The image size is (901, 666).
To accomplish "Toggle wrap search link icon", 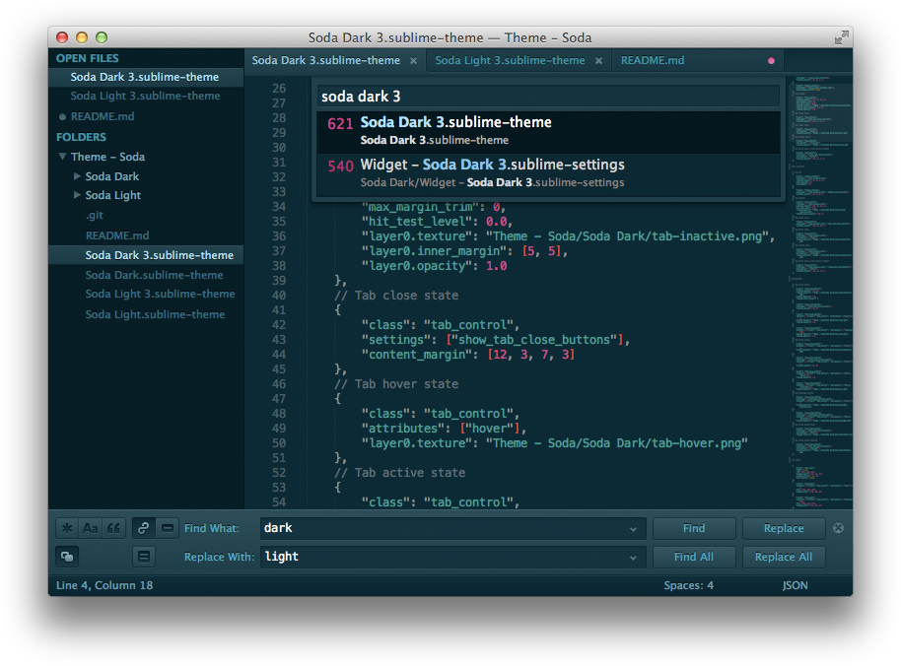I will 144,528.
